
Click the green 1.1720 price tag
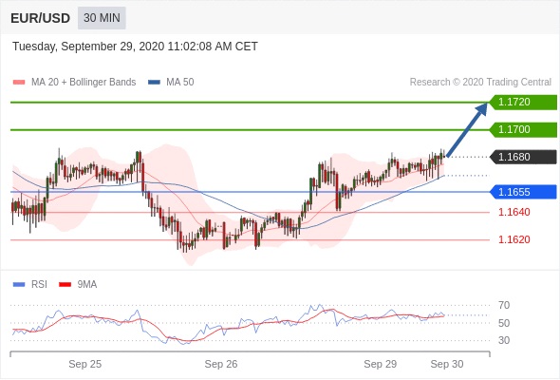[x=523, y=103]
